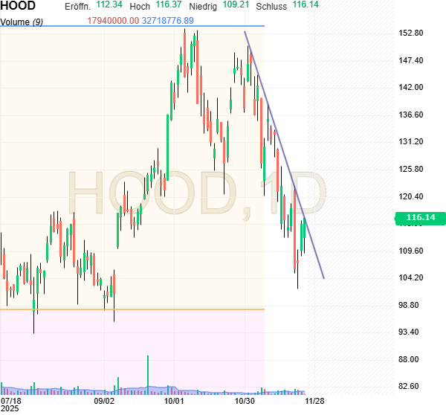Click the 120.40 price axis label
Viewport: 446px width, 415px height.
[411, 196]
